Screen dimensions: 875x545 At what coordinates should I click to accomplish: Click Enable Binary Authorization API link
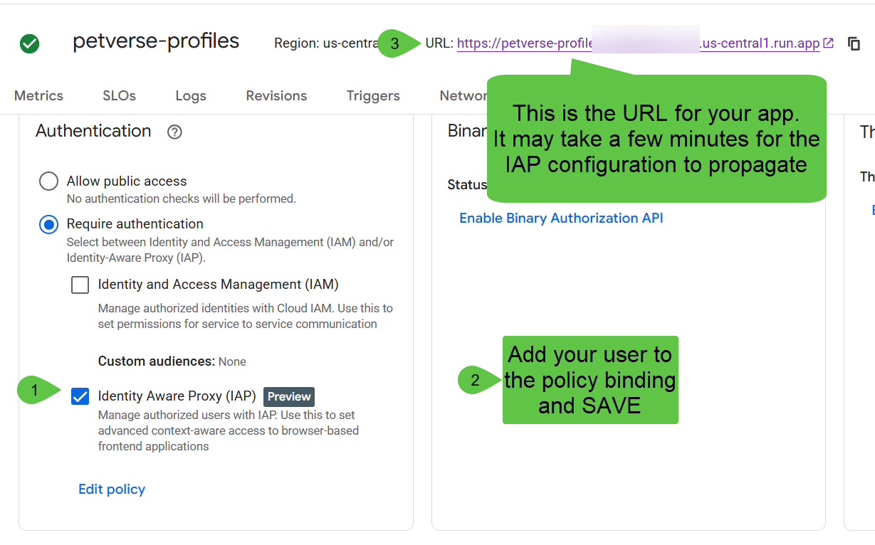pyautogui.click(x=561, y=218)
